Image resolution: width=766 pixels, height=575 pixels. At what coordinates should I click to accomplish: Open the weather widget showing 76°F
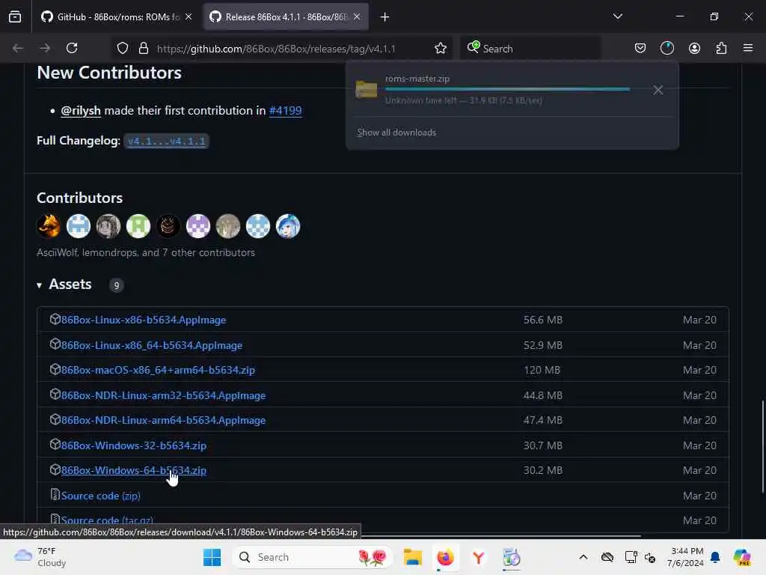pyautogui.click(x=40, y=557)
